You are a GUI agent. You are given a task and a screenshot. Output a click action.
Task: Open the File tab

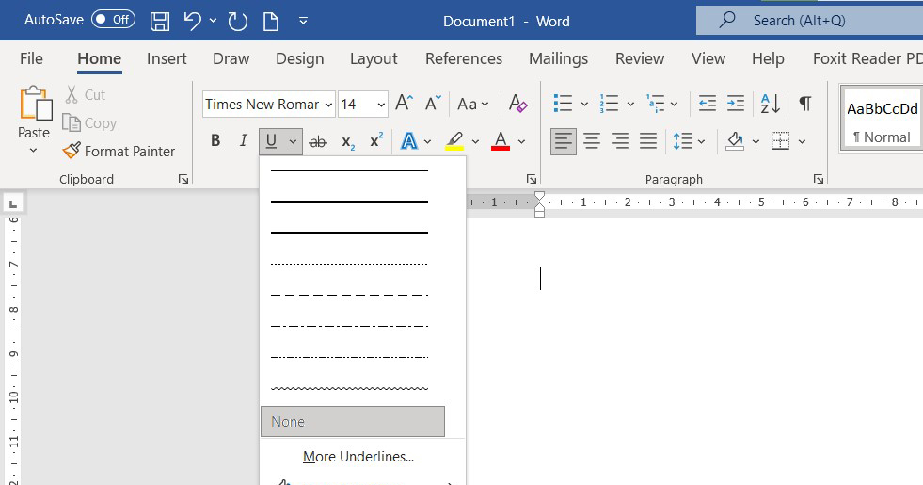(x=31, y=58)
